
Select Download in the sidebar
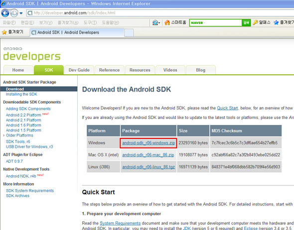click(39, 89)
